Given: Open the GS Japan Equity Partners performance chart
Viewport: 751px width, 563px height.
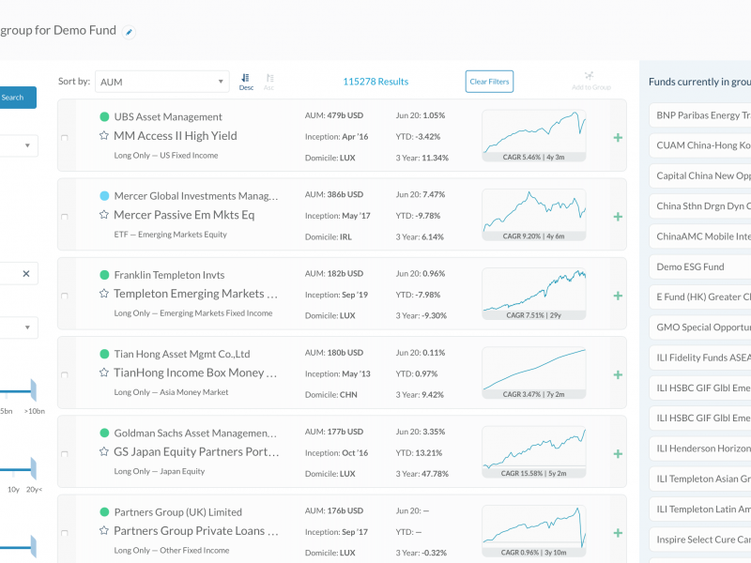Looking at the screenshot, I should point(533,451).
